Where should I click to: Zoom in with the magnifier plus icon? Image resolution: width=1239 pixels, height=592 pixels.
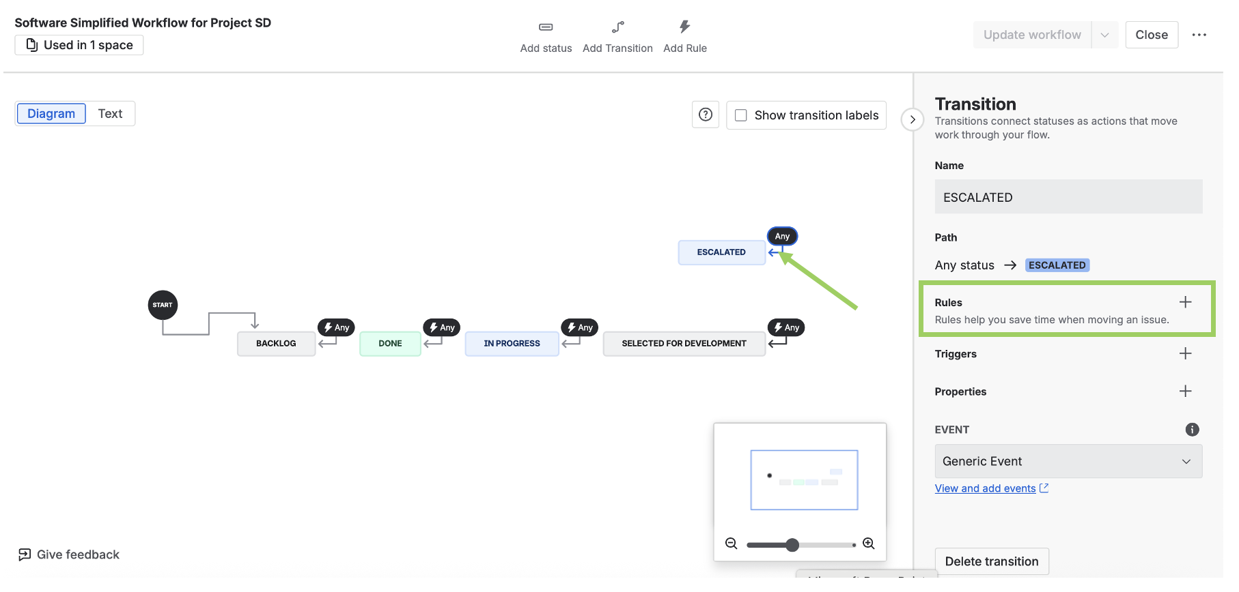(869, 544)
